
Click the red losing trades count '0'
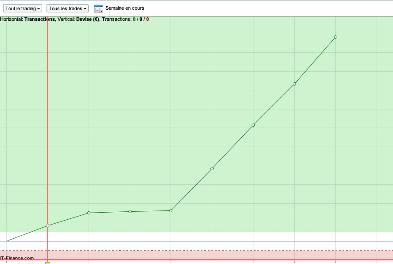click(x=148, y=19)
